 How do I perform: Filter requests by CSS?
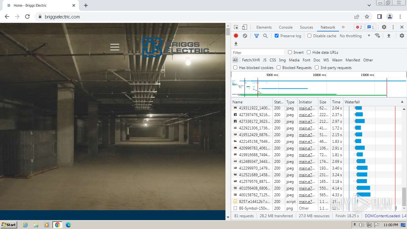click(x=273, y=60)
